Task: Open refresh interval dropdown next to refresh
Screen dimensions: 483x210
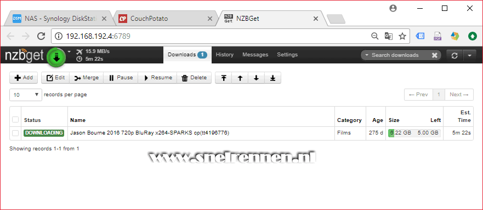Action: click(x=469, y=55)
